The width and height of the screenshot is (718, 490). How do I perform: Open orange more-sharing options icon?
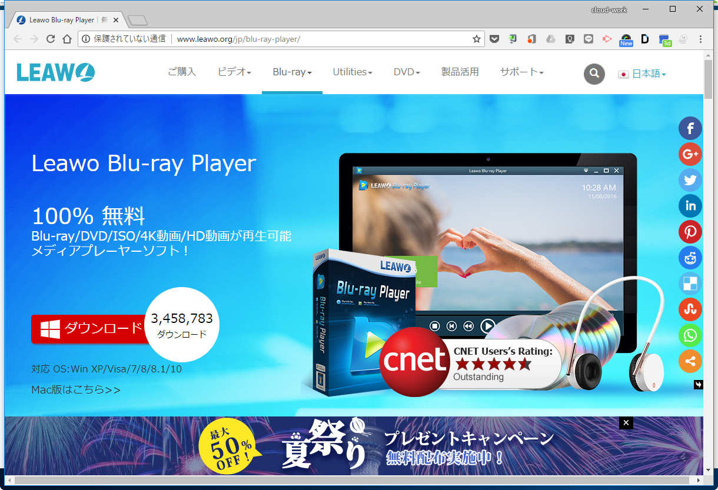coord(690,361)
